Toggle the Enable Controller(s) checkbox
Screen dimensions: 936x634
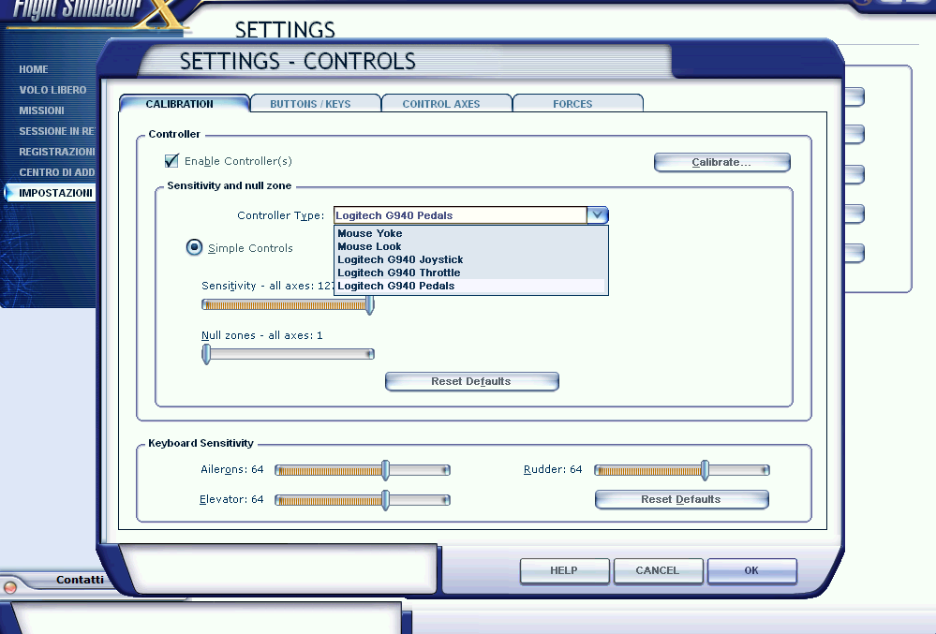[x=171, y=160]
